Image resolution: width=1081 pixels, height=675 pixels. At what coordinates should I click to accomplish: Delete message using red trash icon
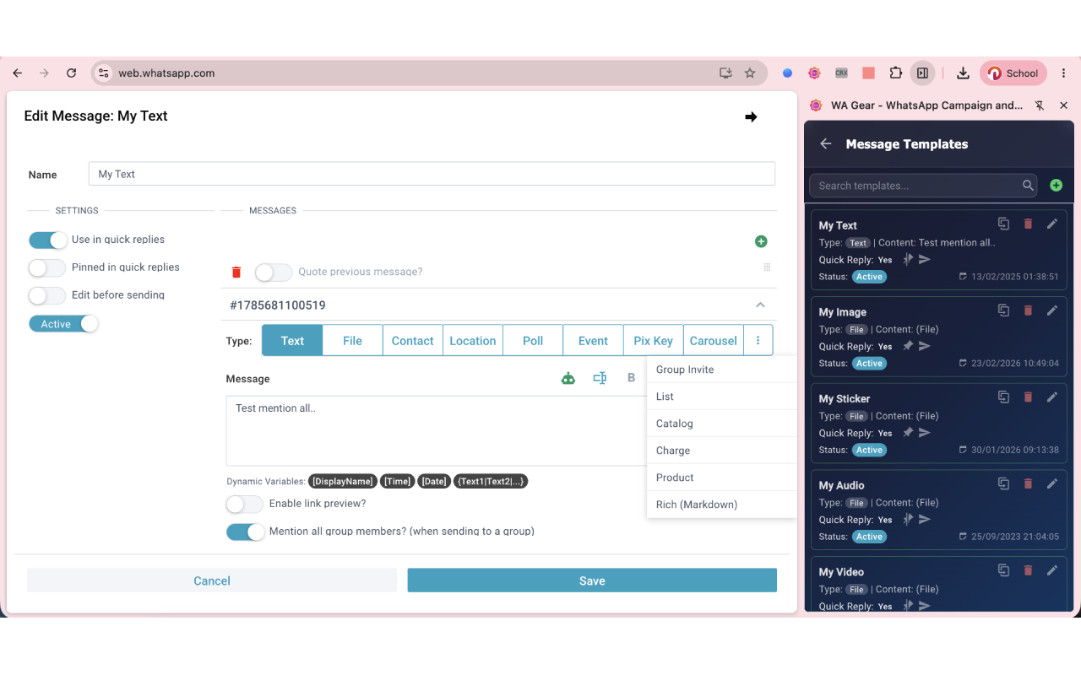[236, 272]
